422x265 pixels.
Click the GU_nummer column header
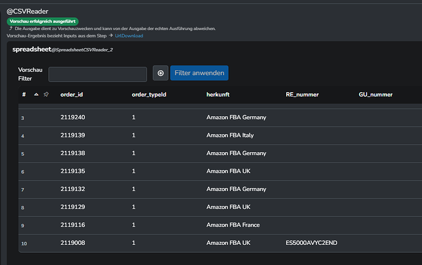(x=376, y=95)
